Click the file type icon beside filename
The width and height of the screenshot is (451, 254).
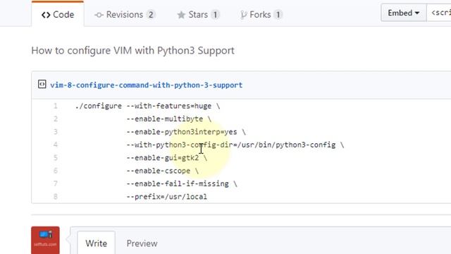click(x=42, y=85)
